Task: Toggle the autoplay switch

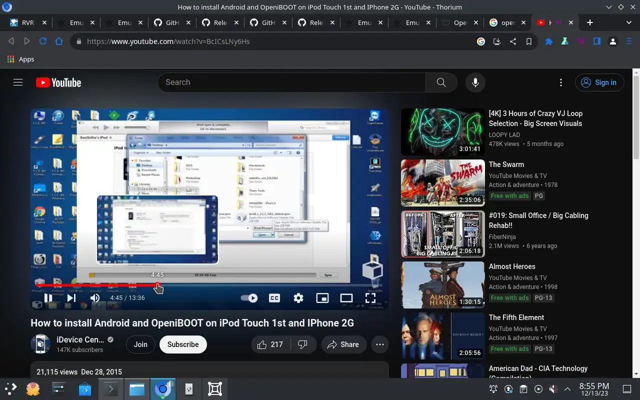Action: pos(249,298)
